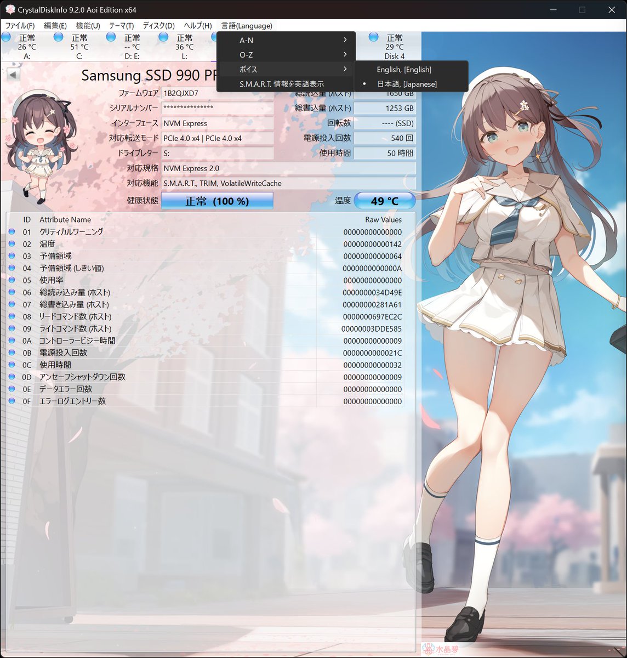627x658 pixels.
Task: Click the CrystalDiskInfo app icon in title bar
Action: click(x=10, y=10)
